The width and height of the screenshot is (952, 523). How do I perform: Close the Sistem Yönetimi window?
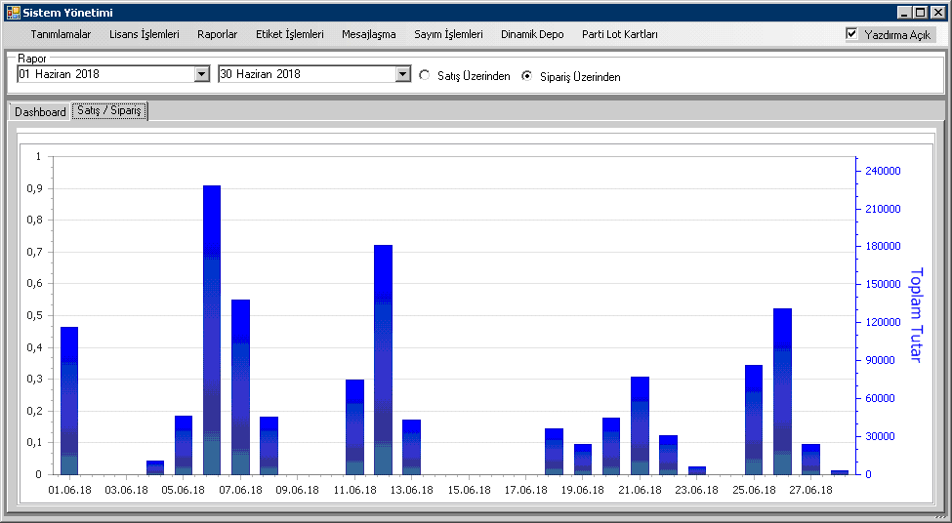(x=937, y=12)
